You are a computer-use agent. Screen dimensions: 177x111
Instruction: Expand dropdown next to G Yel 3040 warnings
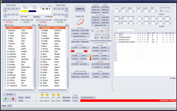(x=109, y=56)
